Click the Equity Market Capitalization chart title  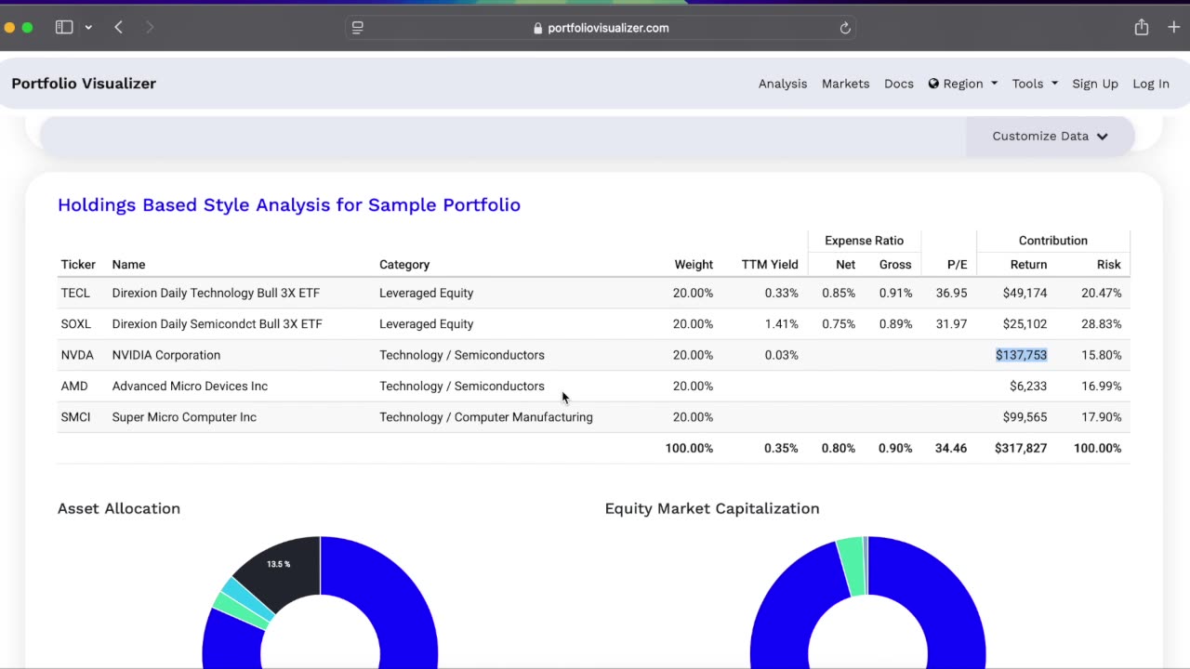tap(712, 508)
